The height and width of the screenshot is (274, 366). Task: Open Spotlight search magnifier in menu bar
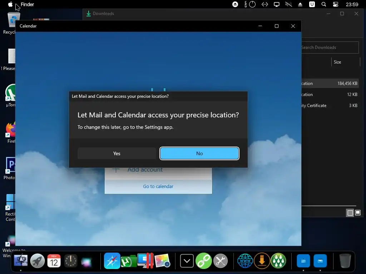coord(324,4)
